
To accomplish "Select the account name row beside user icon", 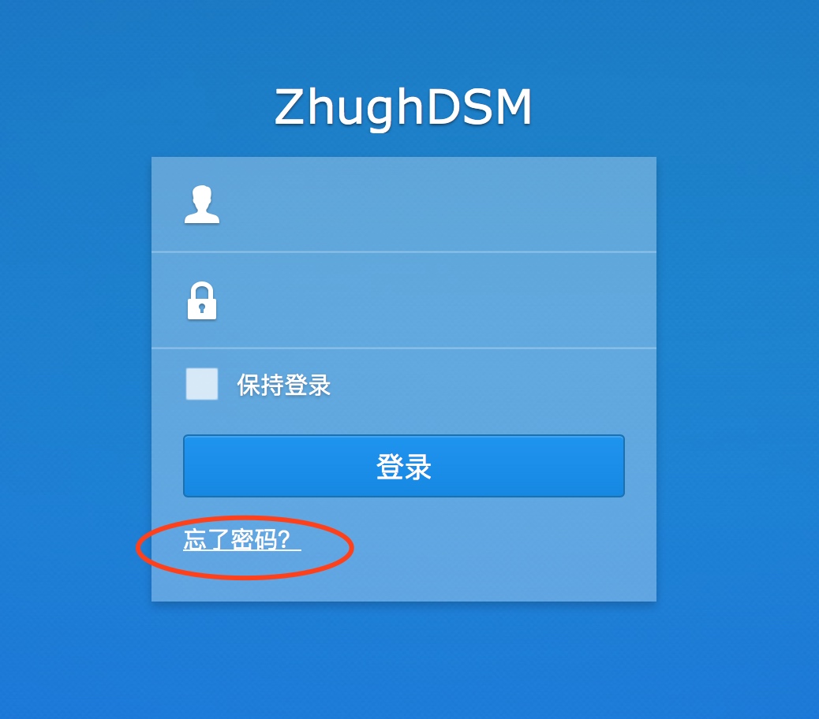I will coord(404,204).
